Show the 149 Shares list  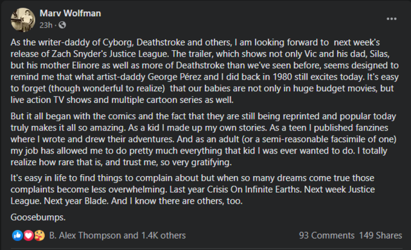(380, 235)
